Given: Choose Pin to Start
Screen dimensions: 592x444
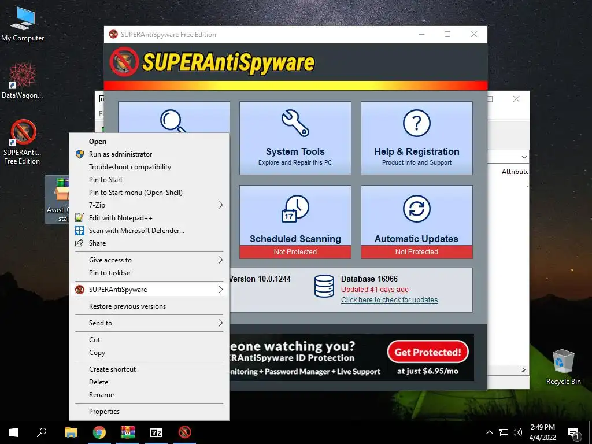Looking at the screenshot, I should coord(149,180).
